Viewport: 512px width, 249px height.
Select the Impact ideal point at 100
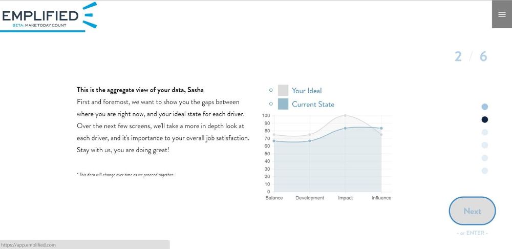coord(345,115)
